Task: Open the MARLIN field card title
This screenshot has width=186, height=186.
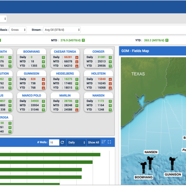Action: [65, 95]
